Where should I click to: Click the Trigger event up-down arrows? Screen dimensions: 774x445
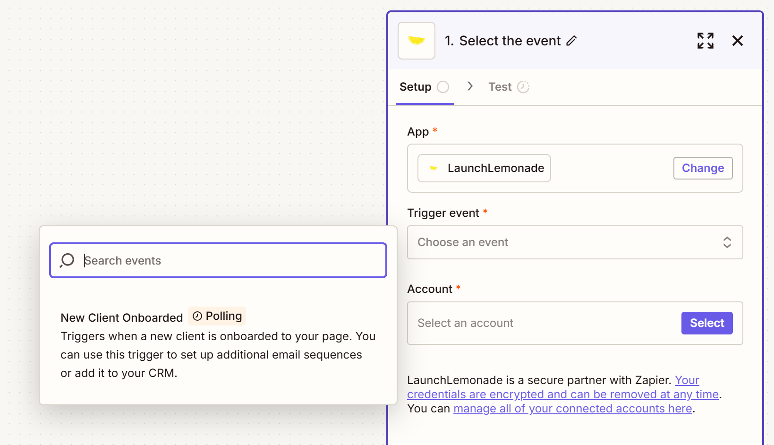[x=727, y=242]
